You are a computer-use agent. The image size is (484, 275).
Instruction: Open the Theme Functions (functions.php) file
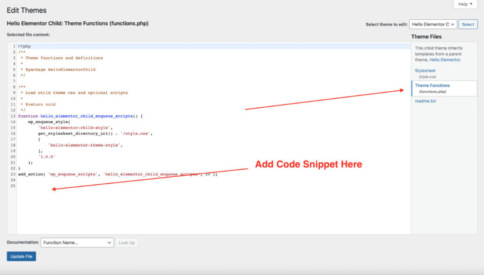(432, 86)
